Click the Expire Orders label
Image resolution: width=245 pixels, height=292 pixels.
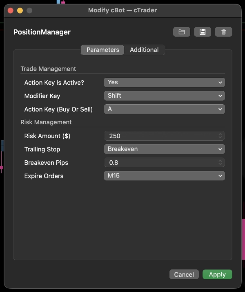[44, 176]
